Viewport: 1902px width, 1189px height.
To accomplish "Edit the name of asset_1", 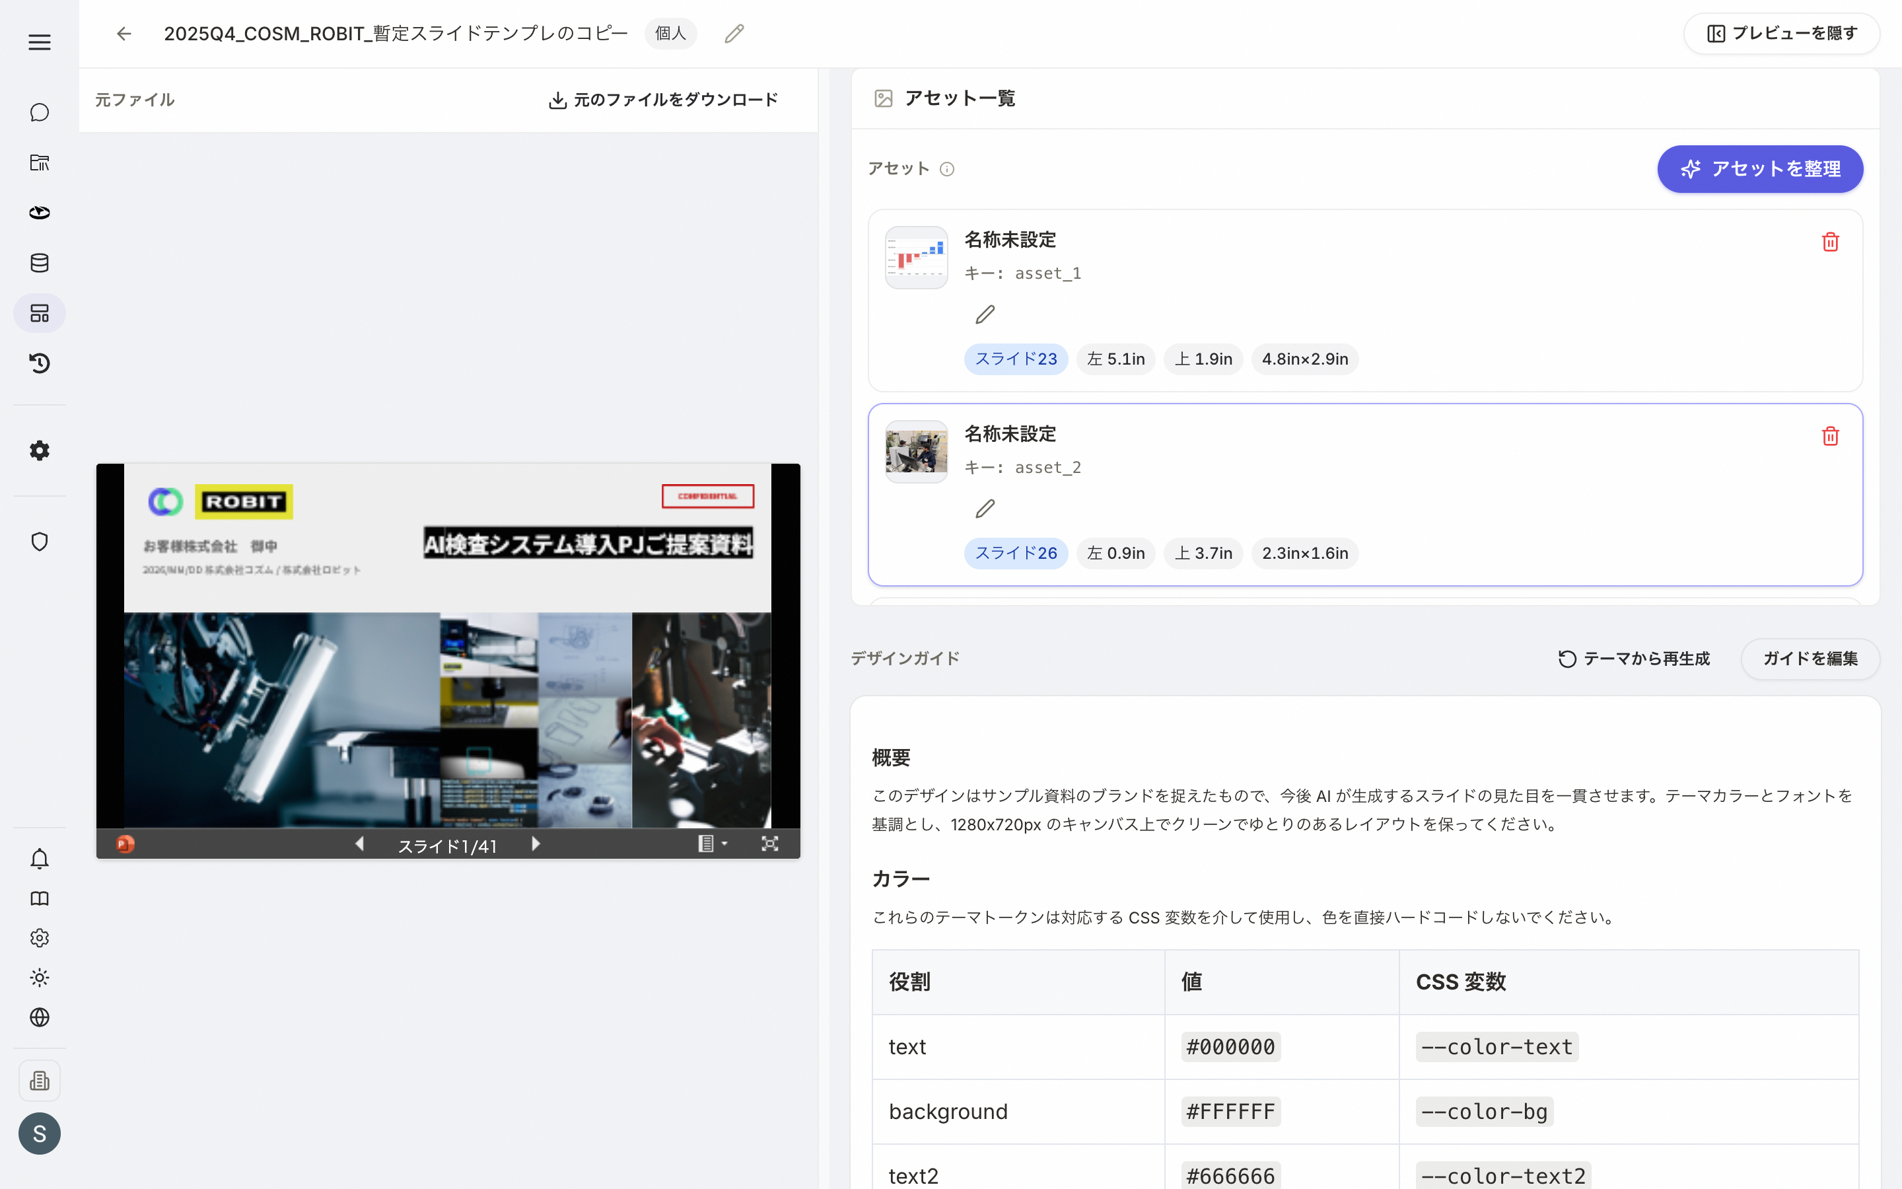I will (985, 314).
